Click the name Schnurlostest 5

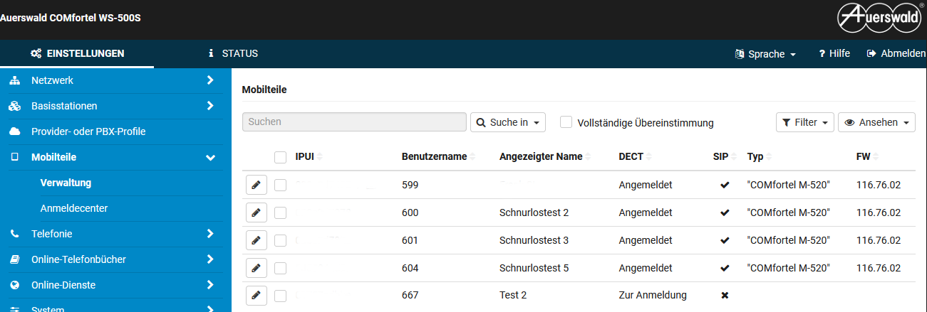[x=534, y=268]
